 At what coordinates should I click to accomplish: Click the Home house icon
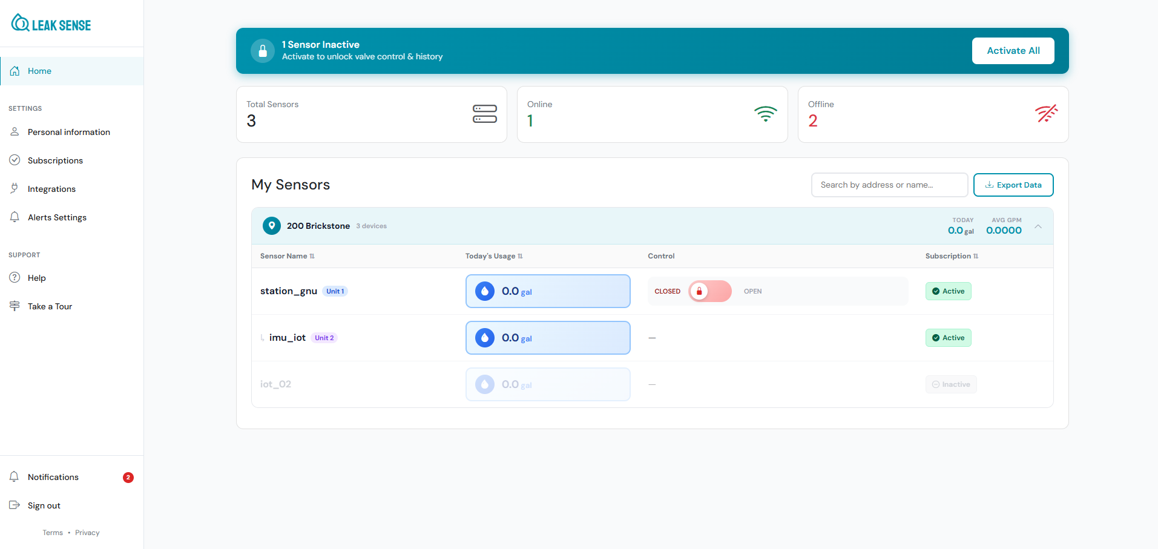[x=15, y=71]
